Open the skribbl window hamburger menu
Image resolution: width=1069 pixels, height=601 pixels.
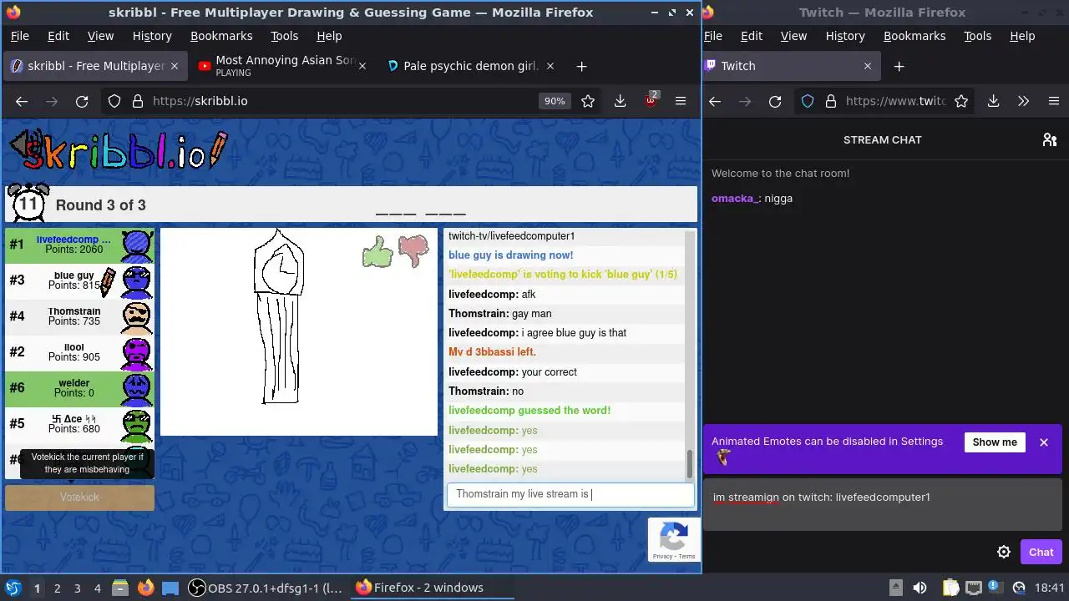[681, 101]
